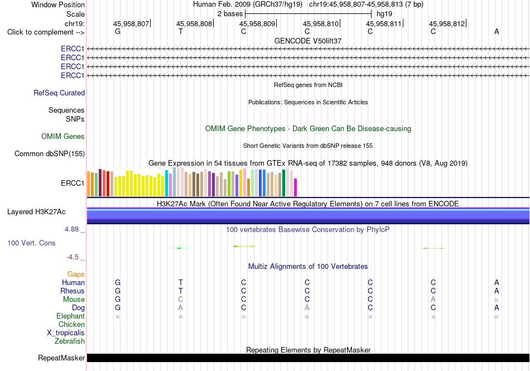This screenshot has width=530, height=371.
Task: Click the purple-blue H3K27Ac signal band
Action: (308, 216)
